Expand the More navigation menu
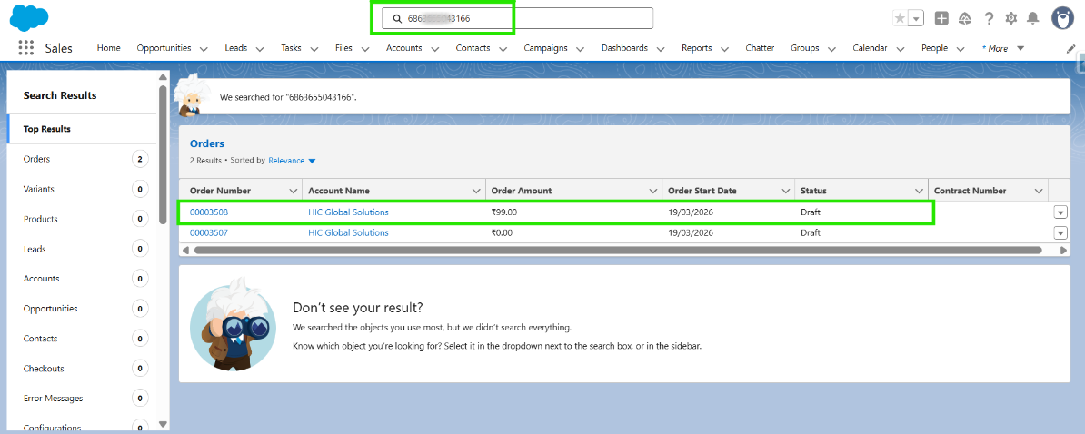This screenshot has height=434, width=1085. 1003,48
